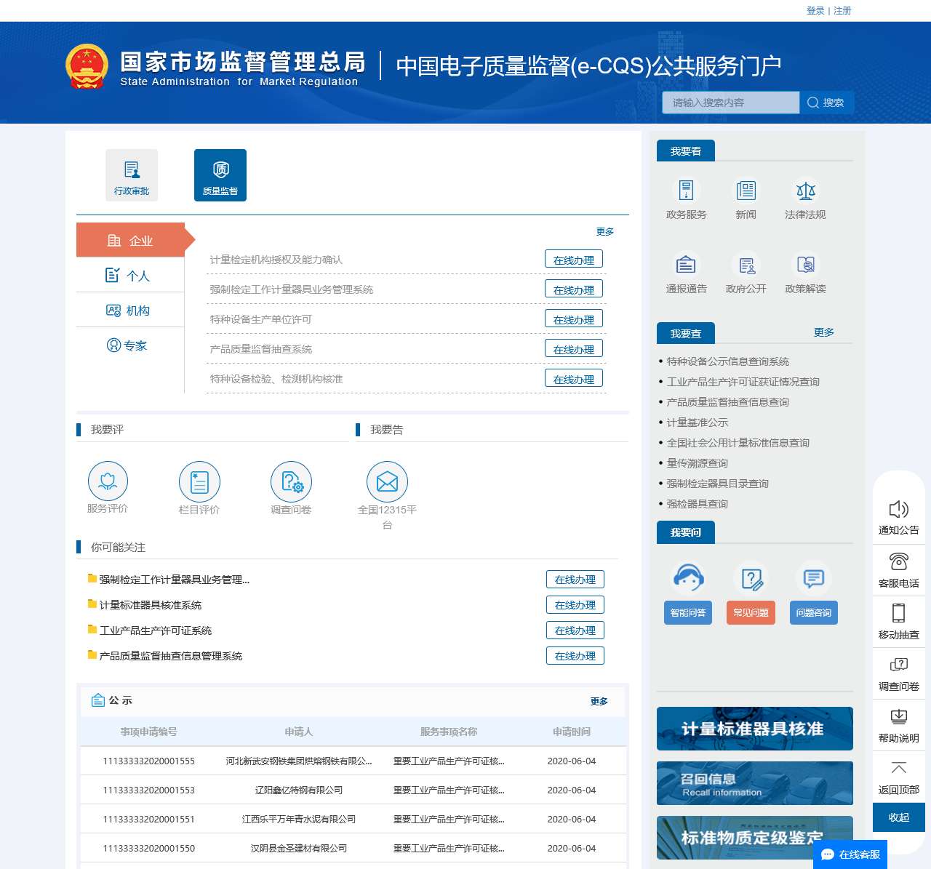Open 工业产品生产许可证获证情况查询 link
Viewport: 931px width, 869px height.
pyautogui.click(x=743, y=382)
